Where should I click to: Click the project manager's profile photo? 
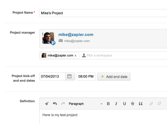tap(48, 38)
